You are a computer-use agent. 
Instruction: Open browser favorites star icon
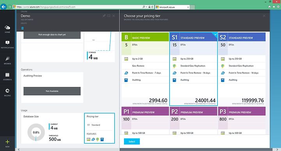click(x=274, y=7)
